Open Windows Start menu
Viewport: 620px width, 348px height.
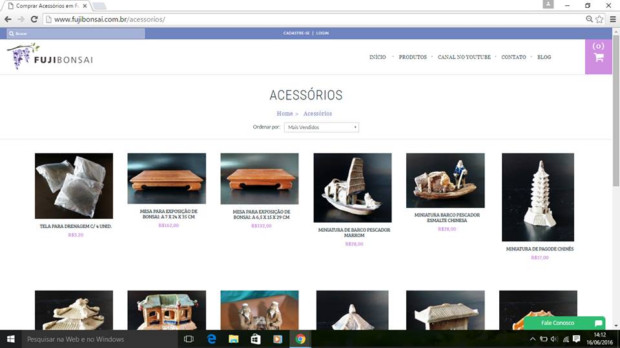pyautogui.click(x=10, y=339)
